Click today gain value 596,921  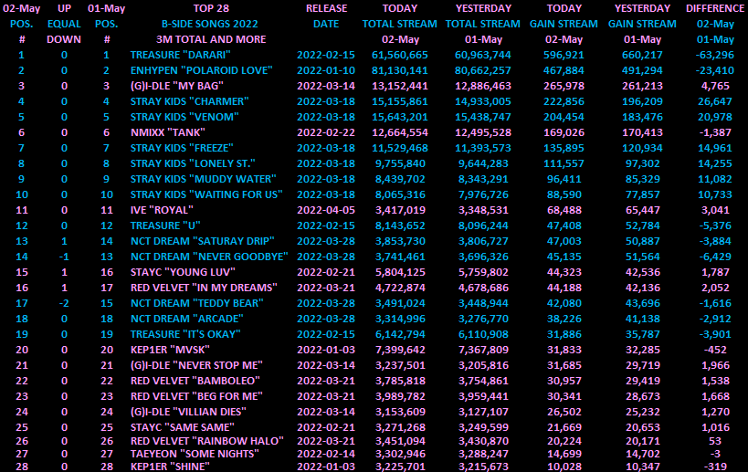564,55
